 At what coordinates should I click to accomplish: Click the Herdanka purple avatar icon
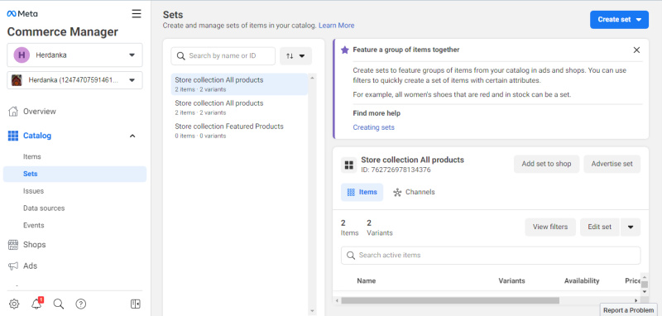22,55
